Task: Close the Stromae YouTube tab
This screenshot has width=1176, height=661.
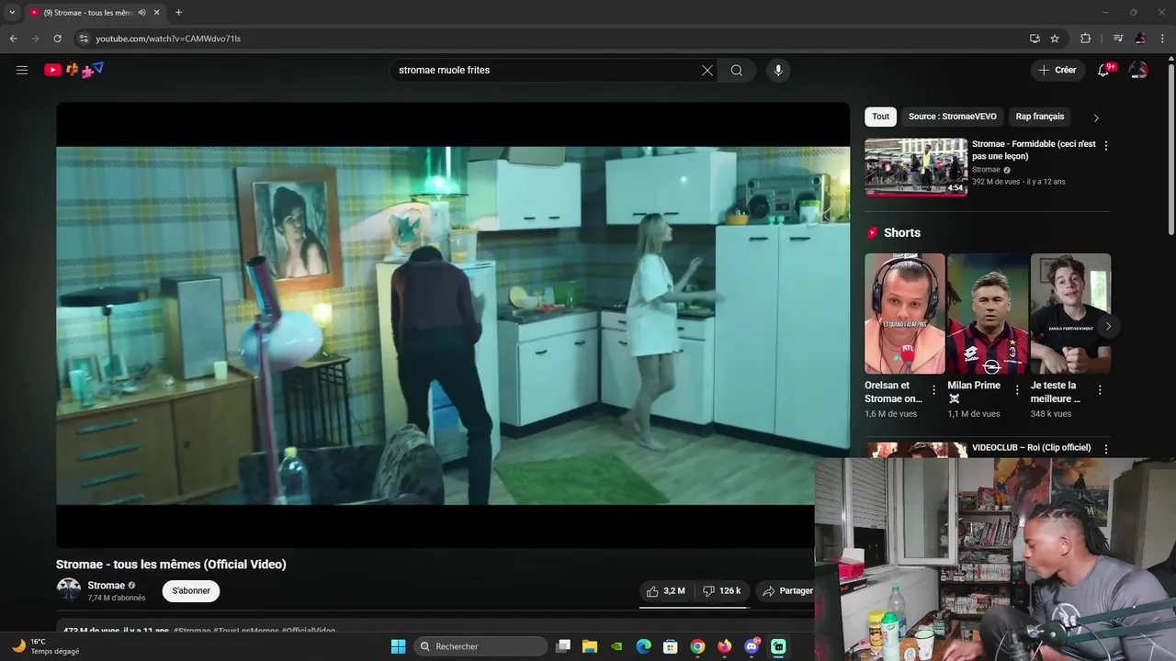Action: [x=156, y=13]
